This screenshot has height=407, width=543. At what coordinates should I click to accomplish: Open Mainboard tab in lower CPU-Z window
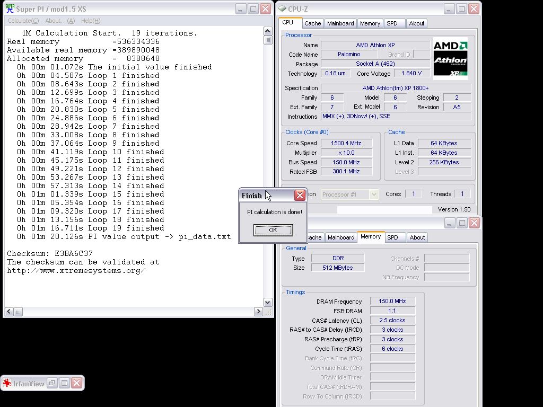pyautogui.click(x=341, y=237)
